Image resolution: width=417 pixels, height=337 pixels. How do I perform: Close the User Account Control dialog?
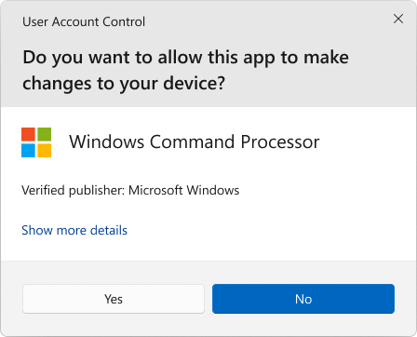[x=398, y=19]
